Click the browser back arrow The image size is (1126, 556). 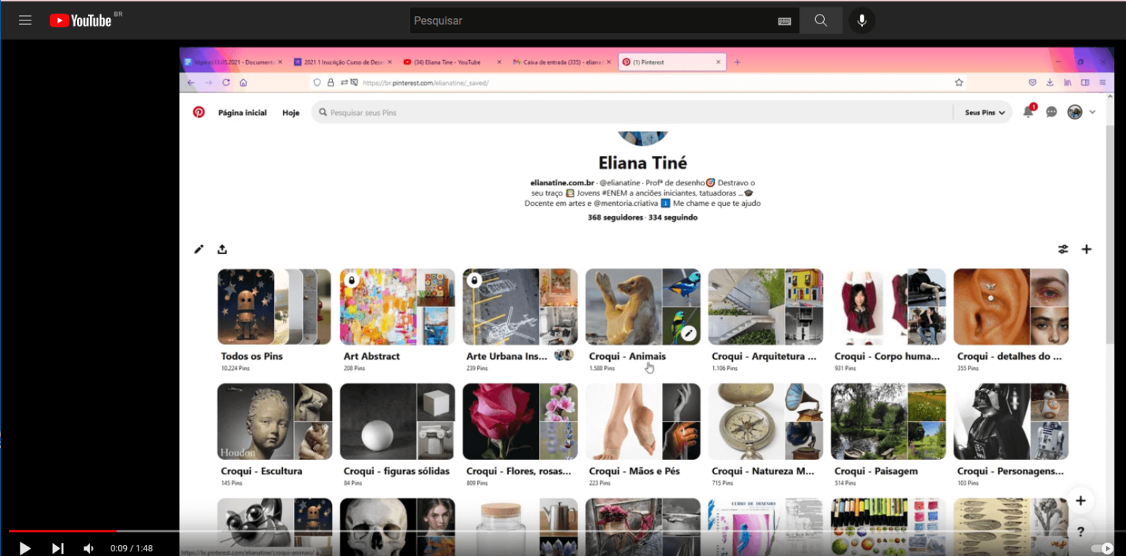(191, 83)
